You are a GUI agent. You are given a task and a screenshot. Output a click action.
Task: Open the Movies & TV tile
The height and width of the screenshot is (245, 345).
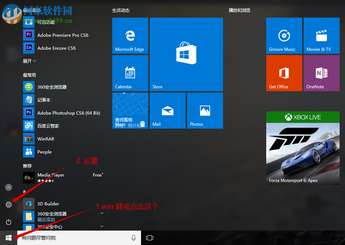[321, 36]
